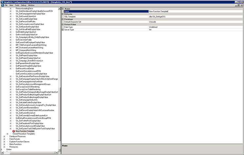Collapse the Return Value property category
The width and height of the screenshot is (244, 155).
click(x=63, y=24)
